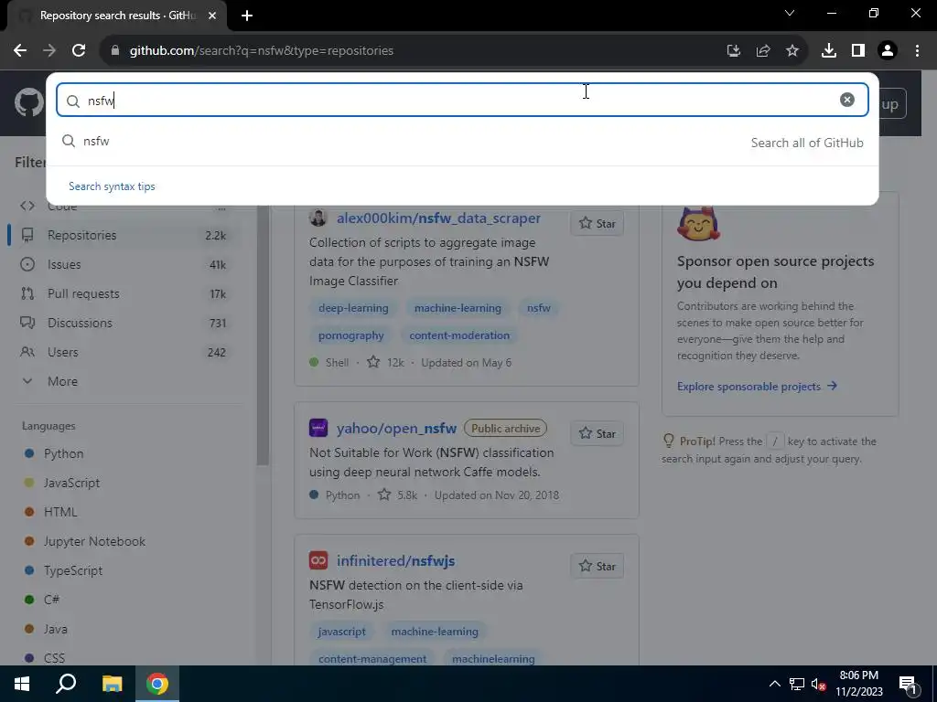Star the alex000kim/nsfw_data_scraper repository
The image size is (937, 702).
(x=597, y=223)
